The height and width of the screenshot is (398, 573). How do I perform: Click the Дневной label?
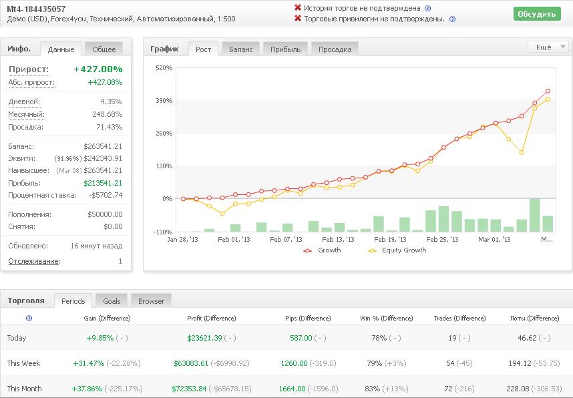click(x=24, y=102)
